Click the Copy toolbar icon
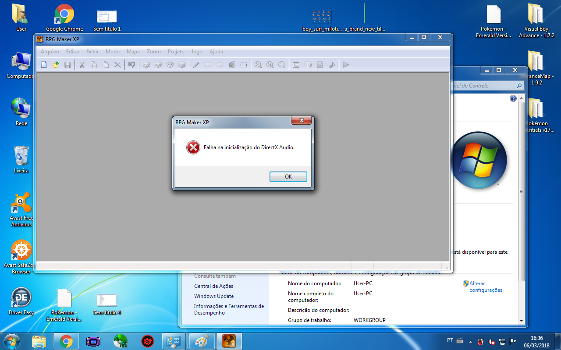This screenshot has width=561, height=350. point(94,65)
